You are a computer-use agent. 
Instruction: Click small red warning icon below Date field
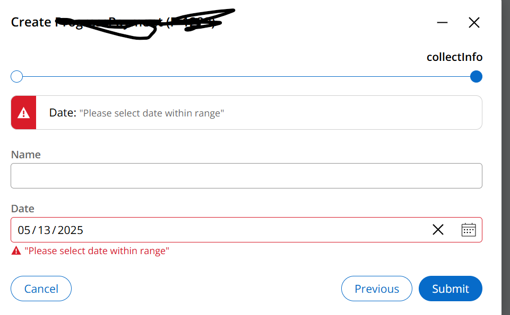16,251
